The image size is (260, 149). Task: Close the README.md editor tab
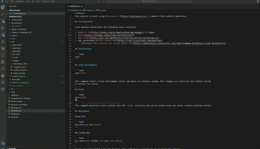pyautogui.click(x=81, y=6)
